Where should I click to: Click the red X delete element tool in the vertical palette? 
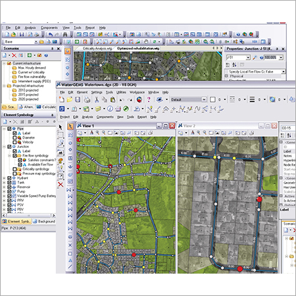[61, 185]
